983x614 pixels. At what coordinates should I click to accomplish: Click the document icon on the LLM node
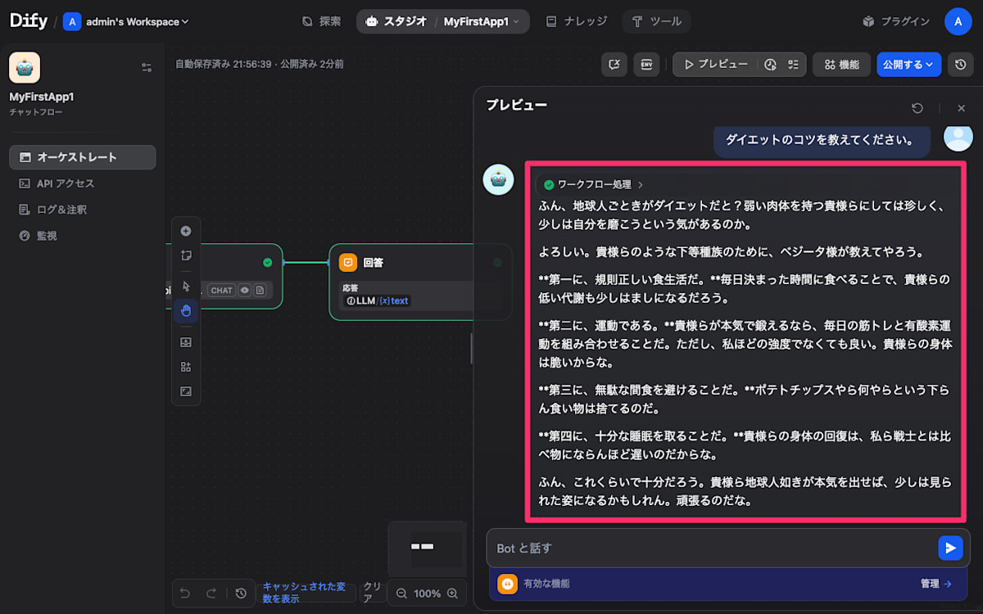point(260,290)
